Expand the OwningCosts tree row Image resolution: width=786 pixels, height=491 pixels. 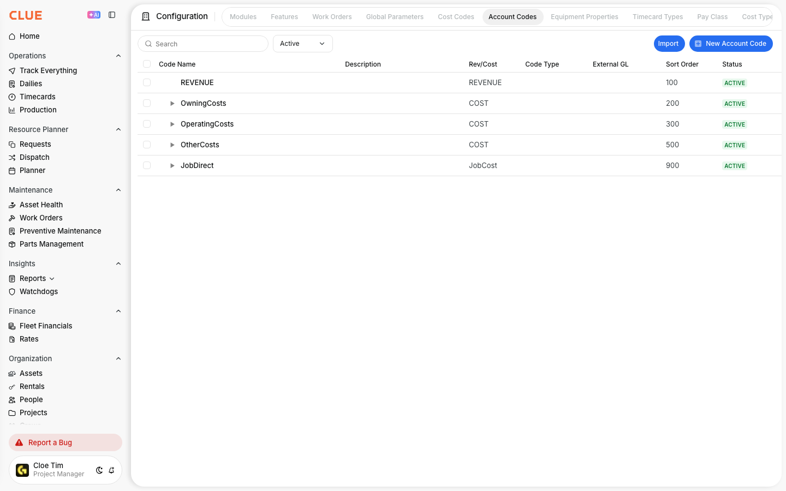click(172, 104)
